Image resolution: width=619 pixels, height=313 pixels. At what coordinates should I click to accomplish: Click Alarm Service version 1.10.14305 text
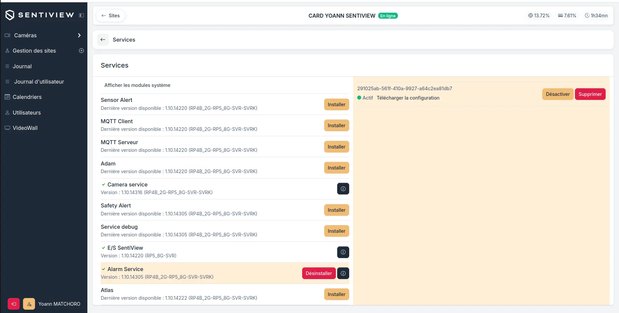pos(157,277)
